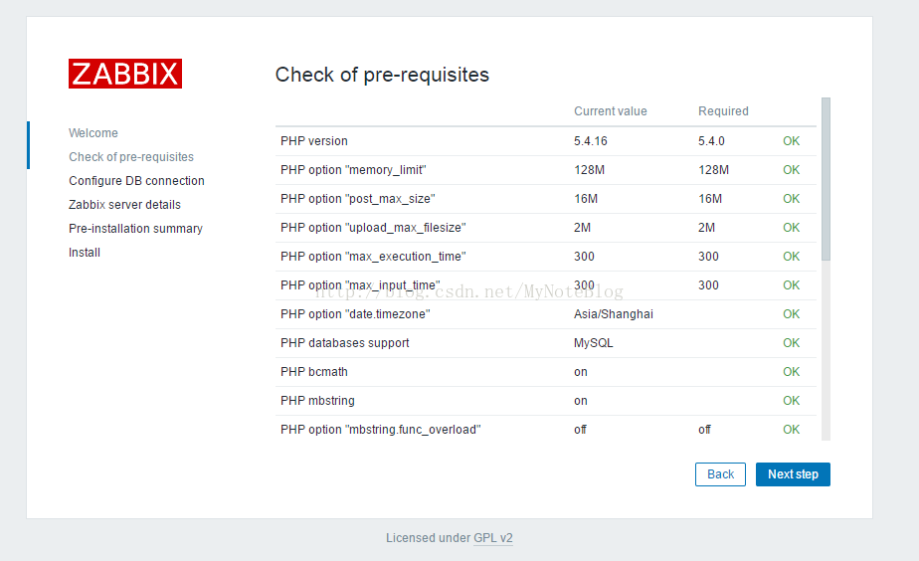The image size is (919, 561).
Task: Open Pre-installation summary step
Action: (x=135, y=229)
